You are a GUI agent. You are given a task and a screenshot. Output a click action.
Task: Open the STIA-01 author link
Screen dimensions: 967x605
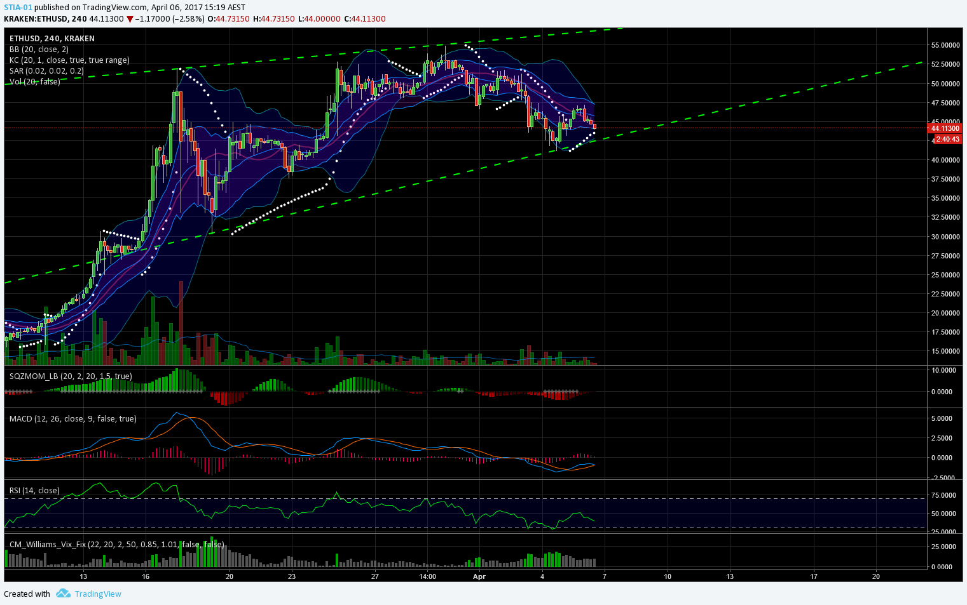point(18,8)
